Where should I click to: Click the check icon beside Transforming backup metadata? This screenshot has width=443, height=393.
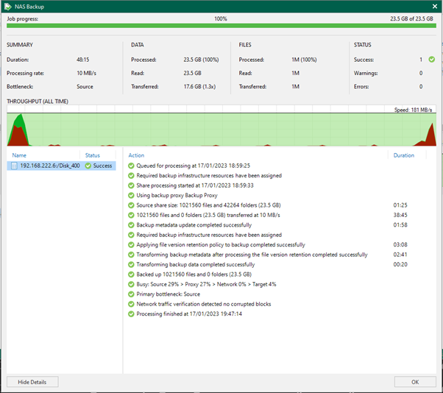[x=131, y=255]
